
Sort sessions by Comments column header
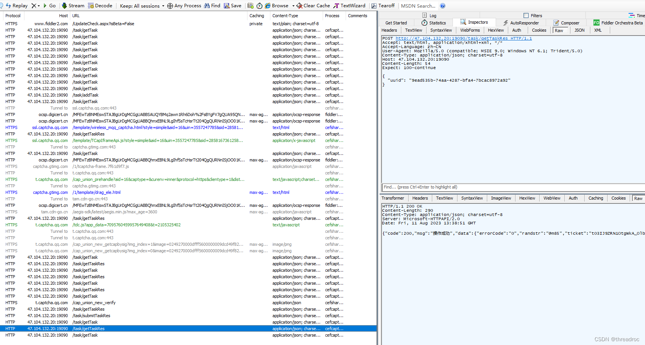point(361,16)
